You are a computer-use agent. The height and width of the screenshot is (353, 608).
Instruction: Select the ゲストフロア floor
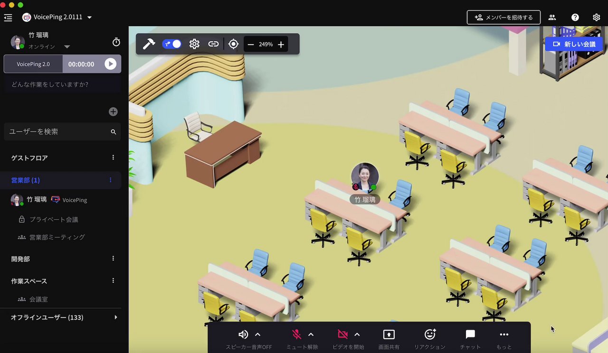point(29,158)
